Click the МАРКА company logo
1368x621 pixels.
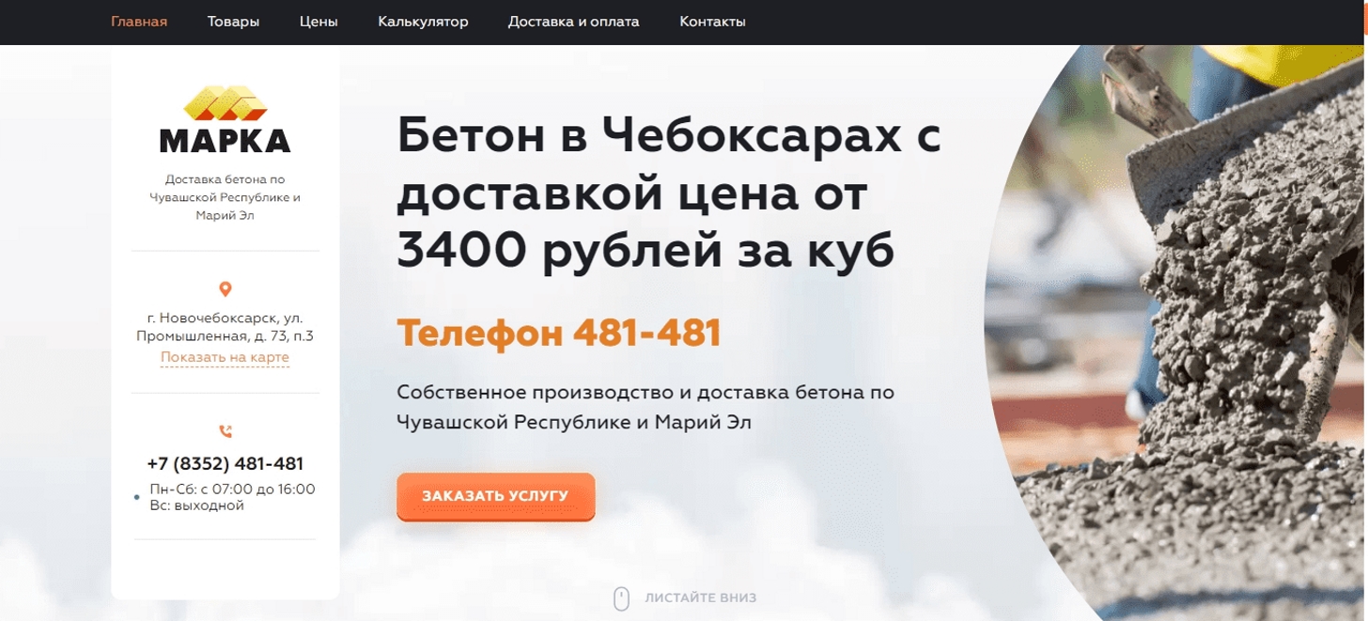pyautogui.click(x=225, y=119)
